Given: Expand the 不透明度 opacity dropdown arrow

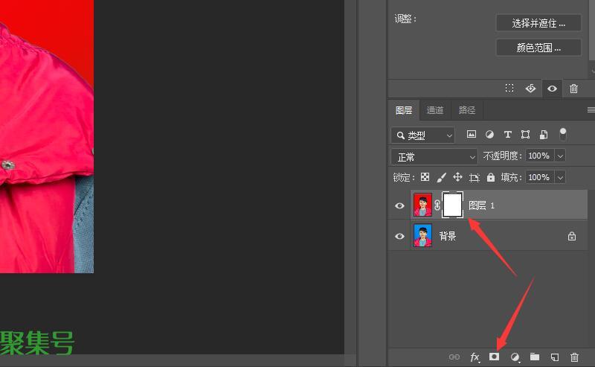Looking at the screenshot, I should [560, 156].
